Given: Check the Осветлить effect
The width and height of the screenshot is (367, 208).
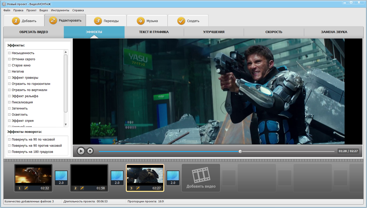Looking at the screenshot, I should click(9, 115).
